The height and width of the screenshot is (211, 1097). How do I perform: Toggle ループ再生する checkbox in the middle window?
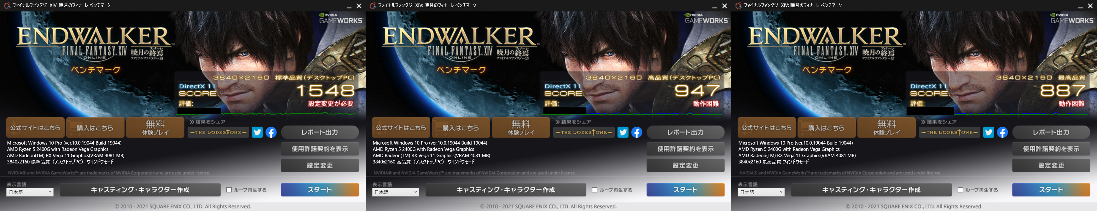pos(595,190)
